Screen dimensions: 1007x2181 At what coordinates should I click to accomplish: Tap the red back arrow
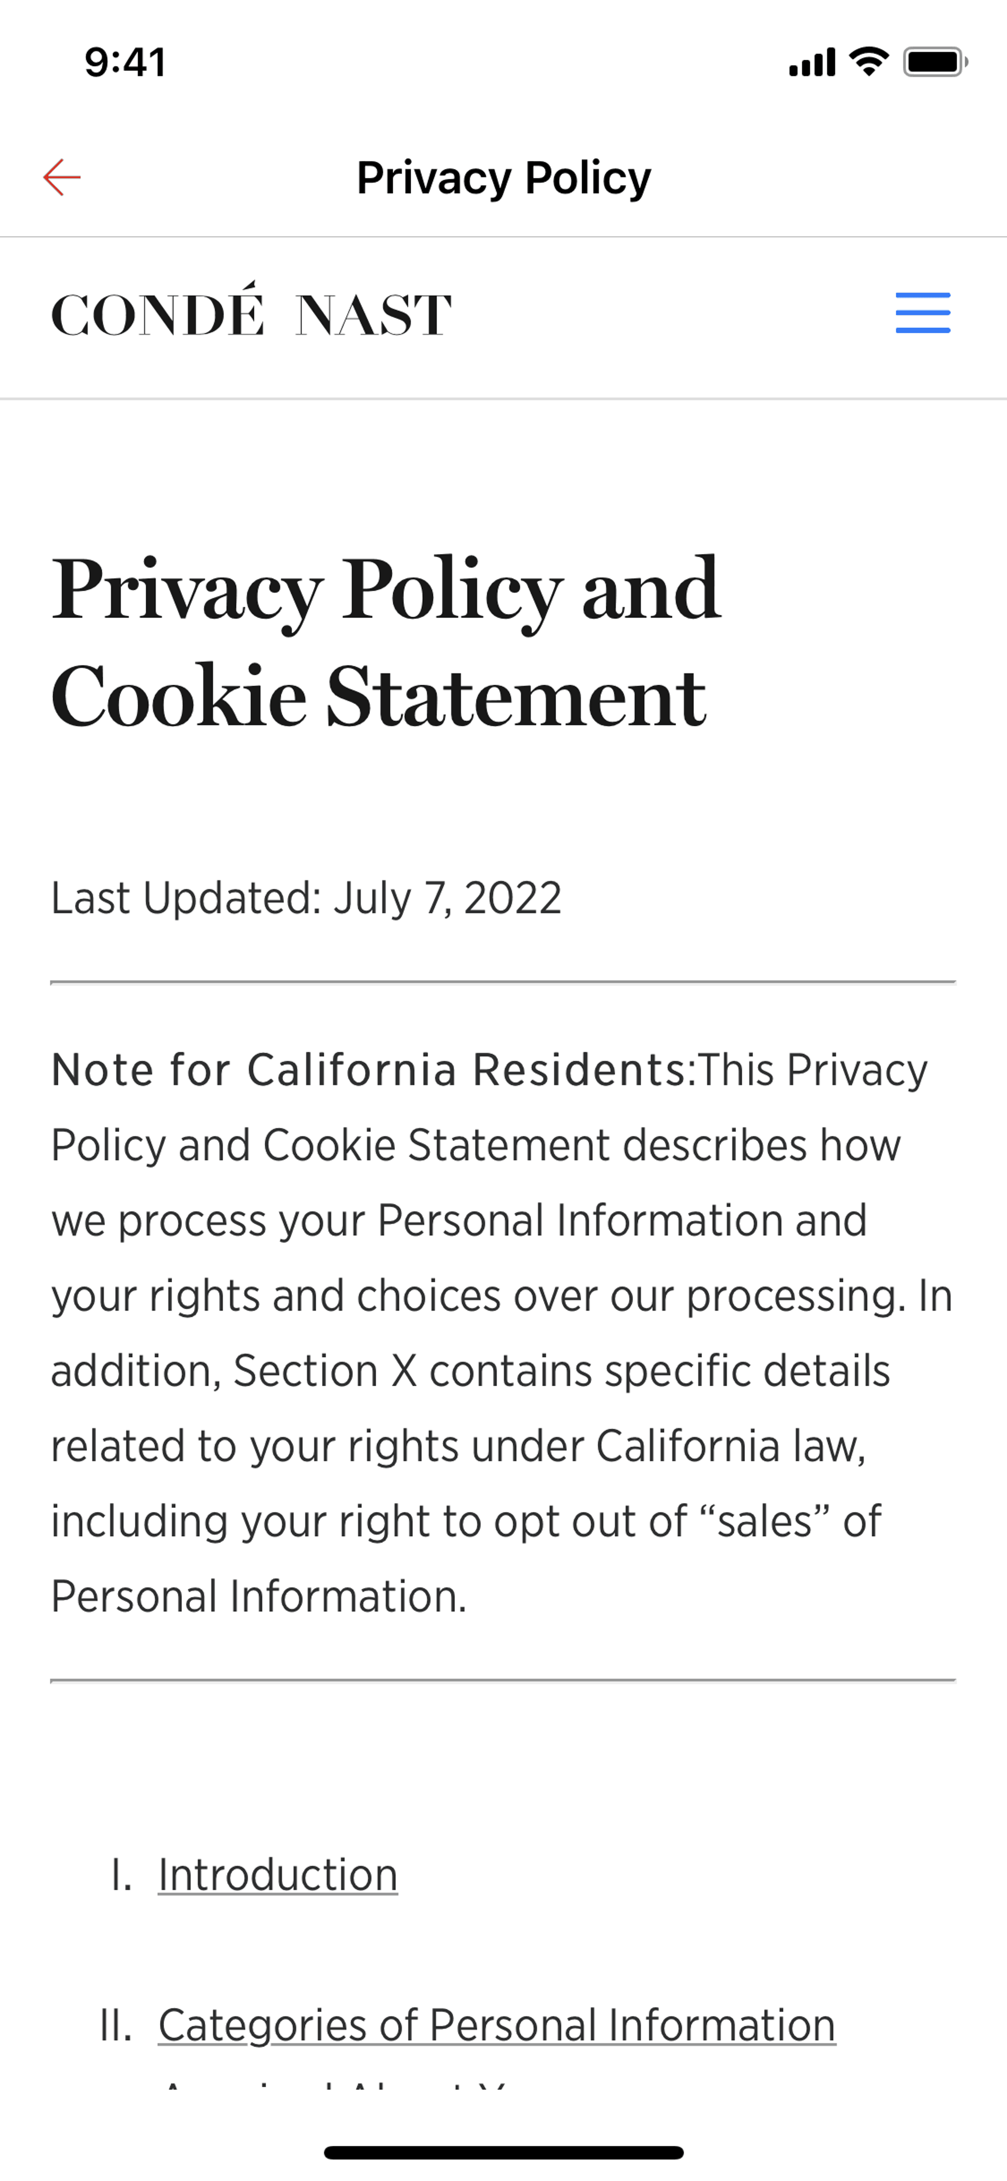pyautogui.click(x=62, y=177)
